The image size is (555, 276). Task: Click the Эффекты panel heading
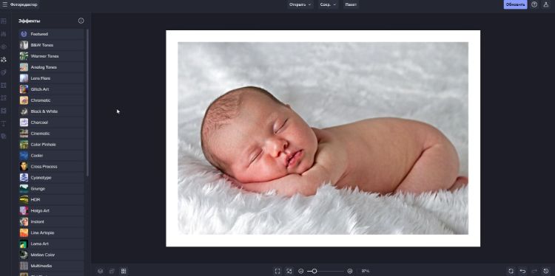point(30,21)
